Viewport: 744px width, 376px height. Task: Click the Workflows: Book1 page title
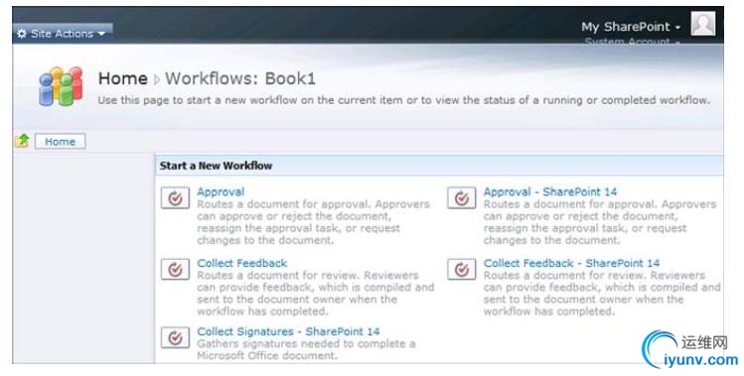(x=240, y=78)
